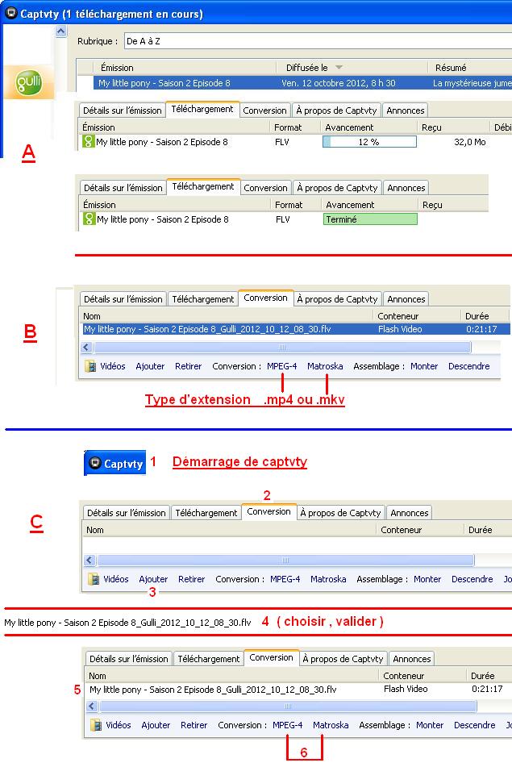Screen dimensions: 512x767
Task: Click the 12 % download progress bar
Action: click(369, 142)
